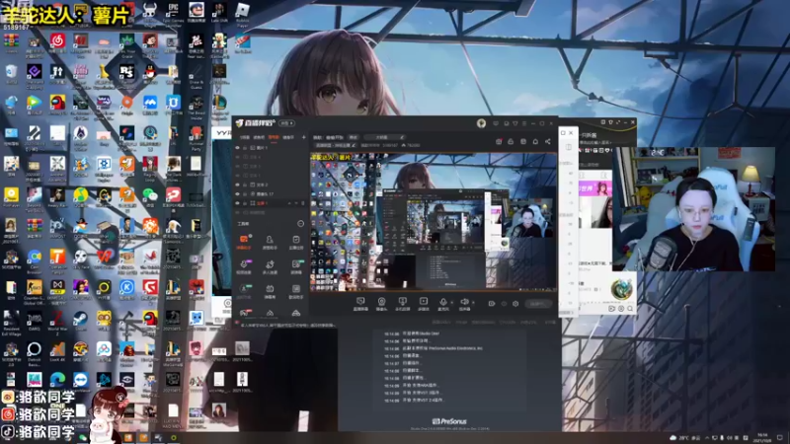Hide the 文本 2 source with its eye icon

(237, 185)
